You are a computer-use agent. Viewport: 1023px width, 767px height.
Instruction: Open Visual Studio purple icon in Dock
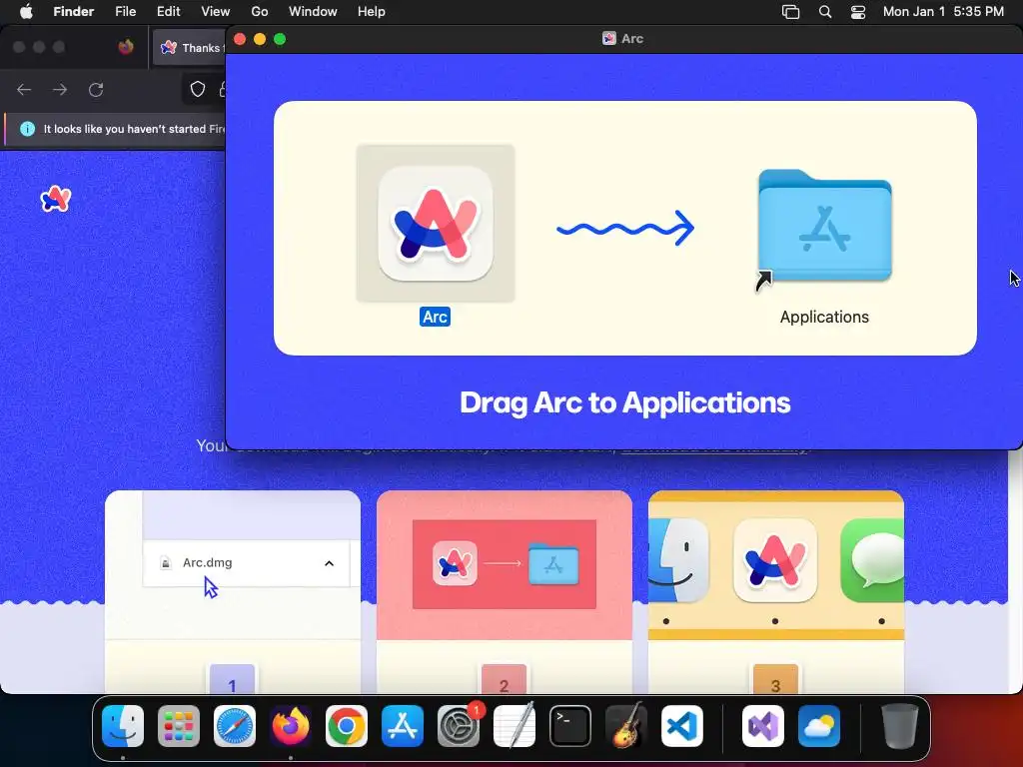coord(762,726)
